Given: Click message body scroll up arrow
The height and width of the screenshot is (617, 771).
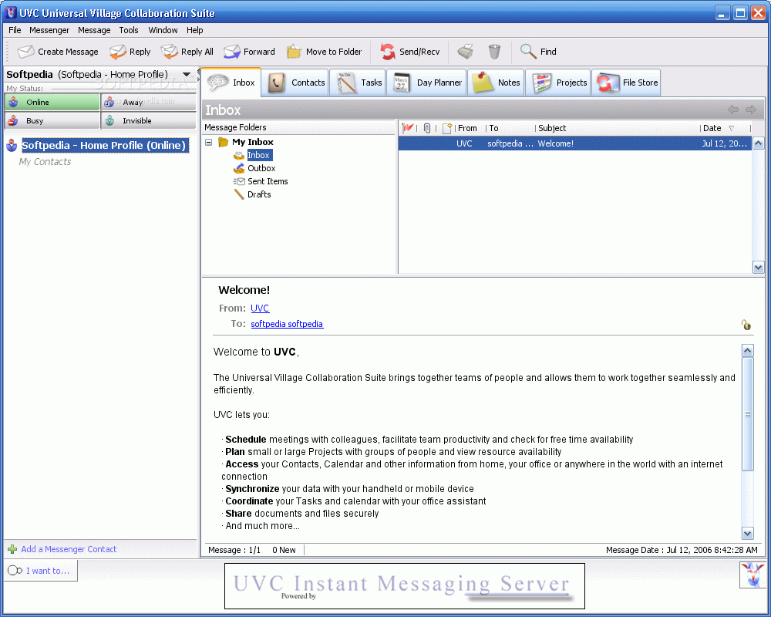Looking at the screenshot, I should click(x=747, y=350).
